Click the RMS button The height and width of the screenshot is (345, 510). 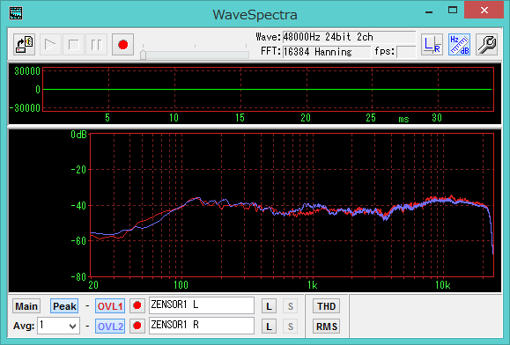click(326, 327)
